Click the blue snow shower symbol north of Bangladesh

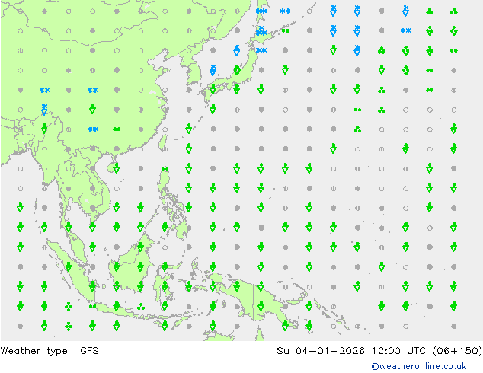[44, 109]
